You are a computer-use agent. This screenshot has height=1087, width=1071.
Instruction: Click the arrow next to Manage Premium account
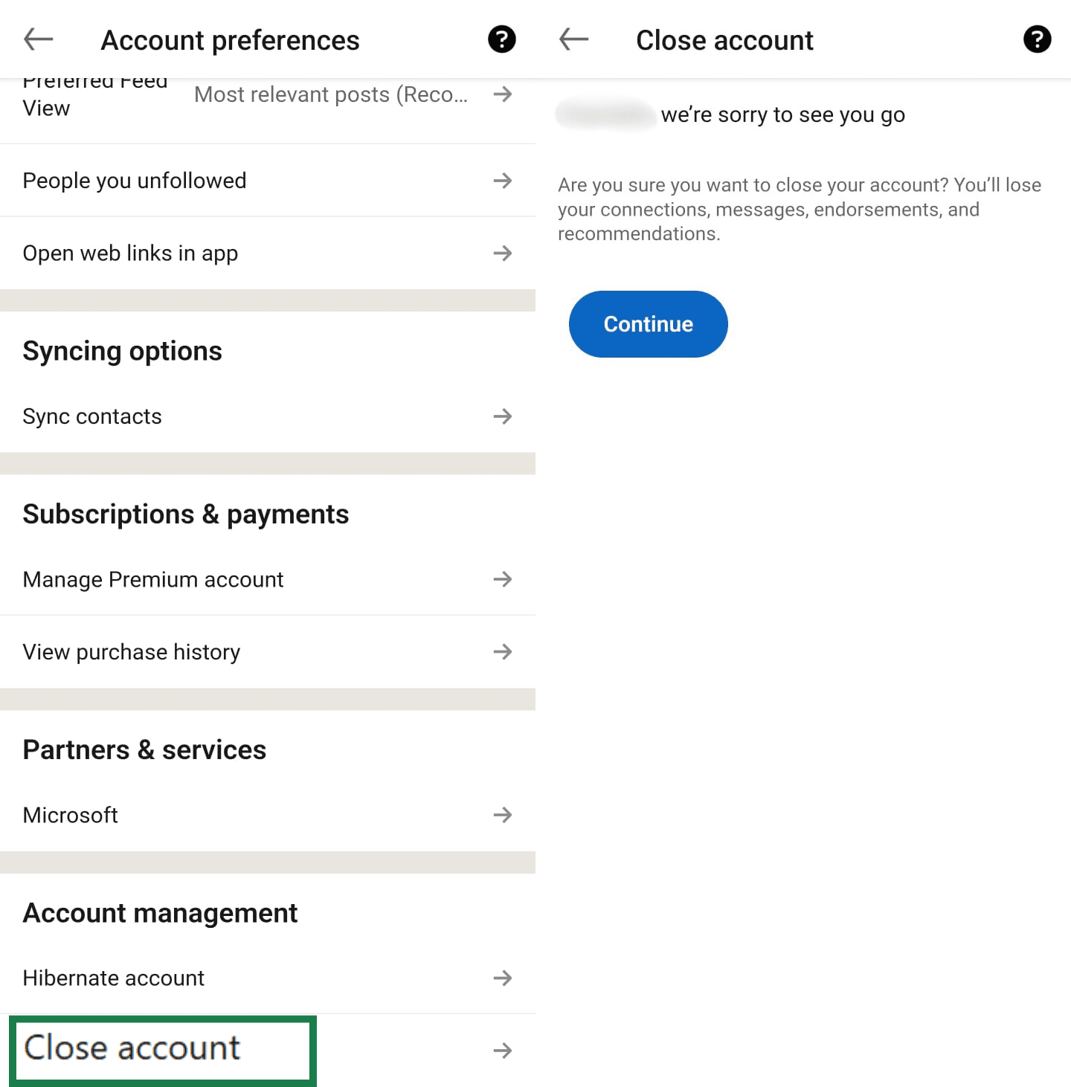tap(504, 579)
